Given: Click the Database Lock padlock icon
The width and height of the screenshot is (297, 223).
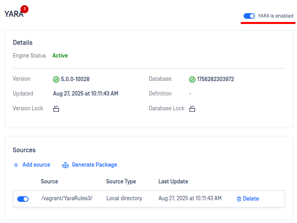Looking at the screenshot, I should [192, 109].
